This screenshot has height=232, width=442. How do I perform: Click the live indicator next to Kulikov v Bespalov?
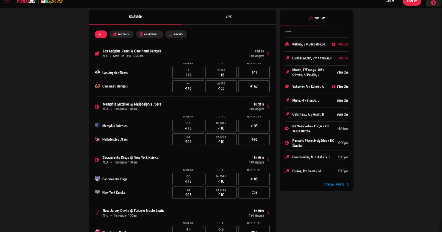334,44
